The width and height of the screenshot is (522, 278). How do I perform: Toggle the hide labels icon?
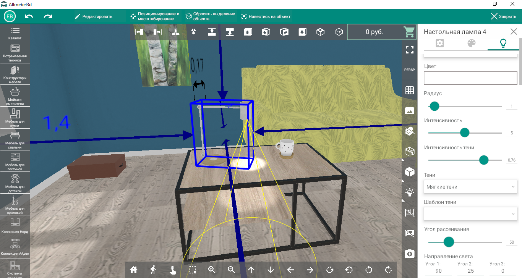point(410,233)
